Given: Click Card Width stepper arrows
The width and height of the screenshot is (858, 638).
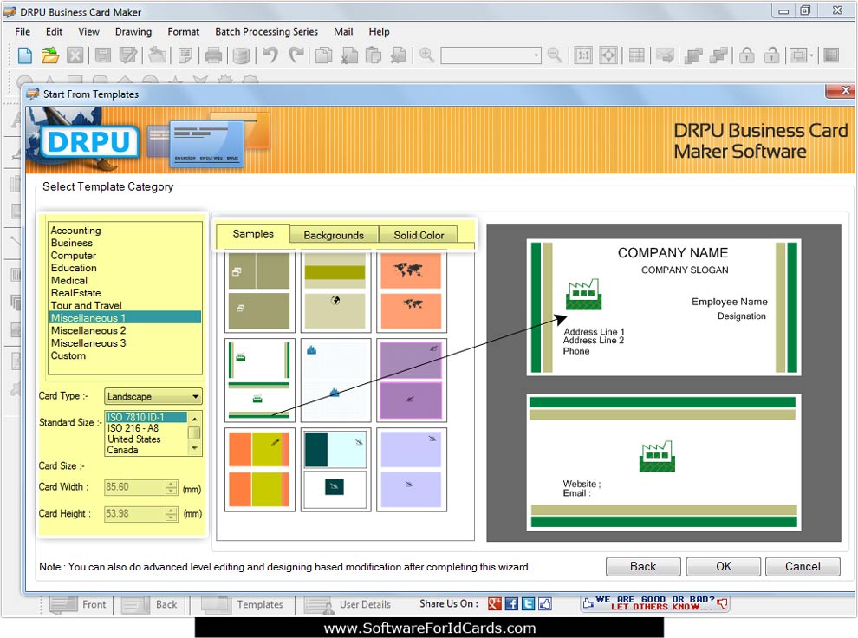Looking at the screenshot, I should pos(172,487).
